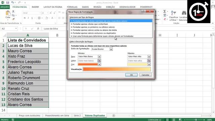Switch to LAYOUT DA PÁGINA tab

[53, 7]
